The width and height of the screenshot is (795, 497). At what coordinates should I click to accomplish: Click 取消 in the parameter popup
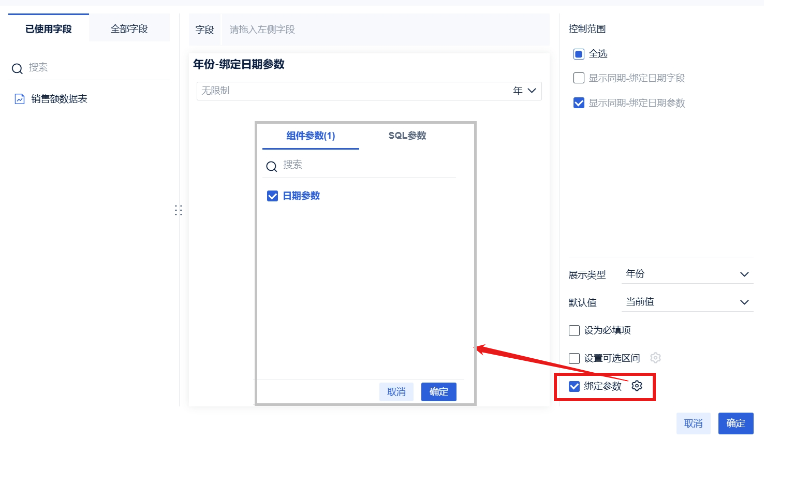(x=396, y=392)
